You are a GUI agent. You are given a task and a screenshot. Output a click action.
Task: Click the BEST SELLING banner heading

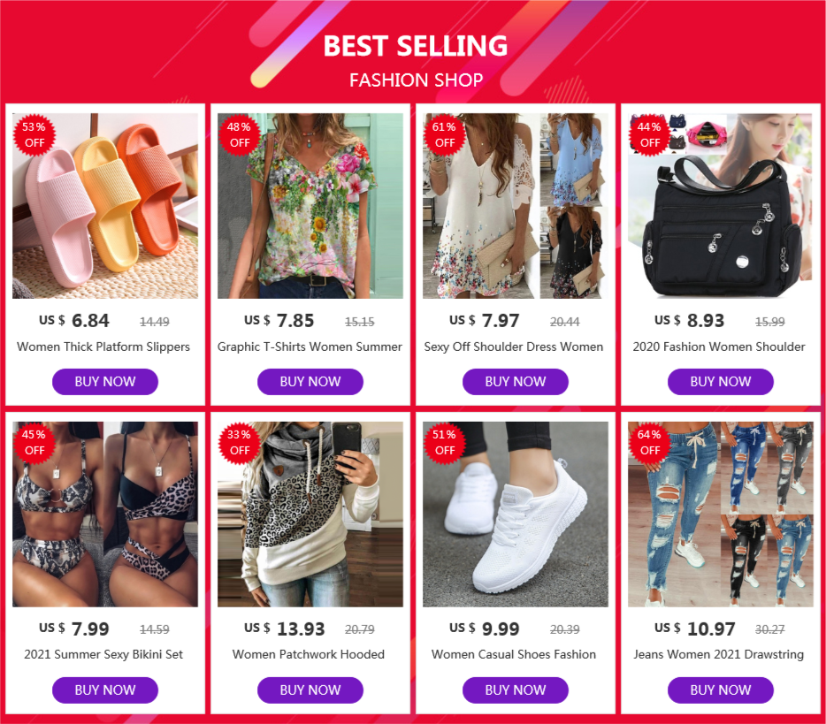coord(415,46)
